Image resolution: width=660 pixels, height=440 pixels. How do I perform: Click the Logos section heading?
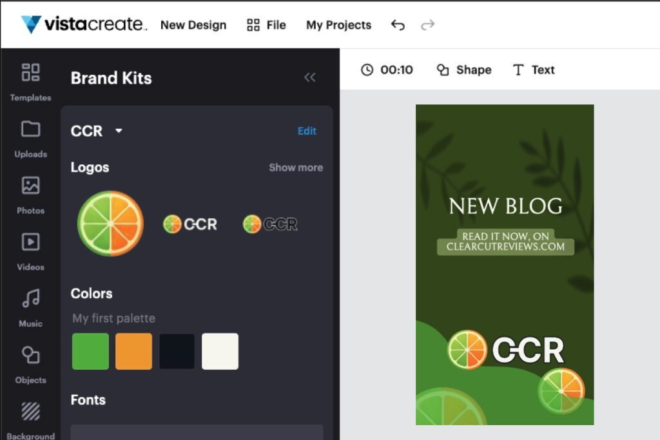(x=90, y=167)
